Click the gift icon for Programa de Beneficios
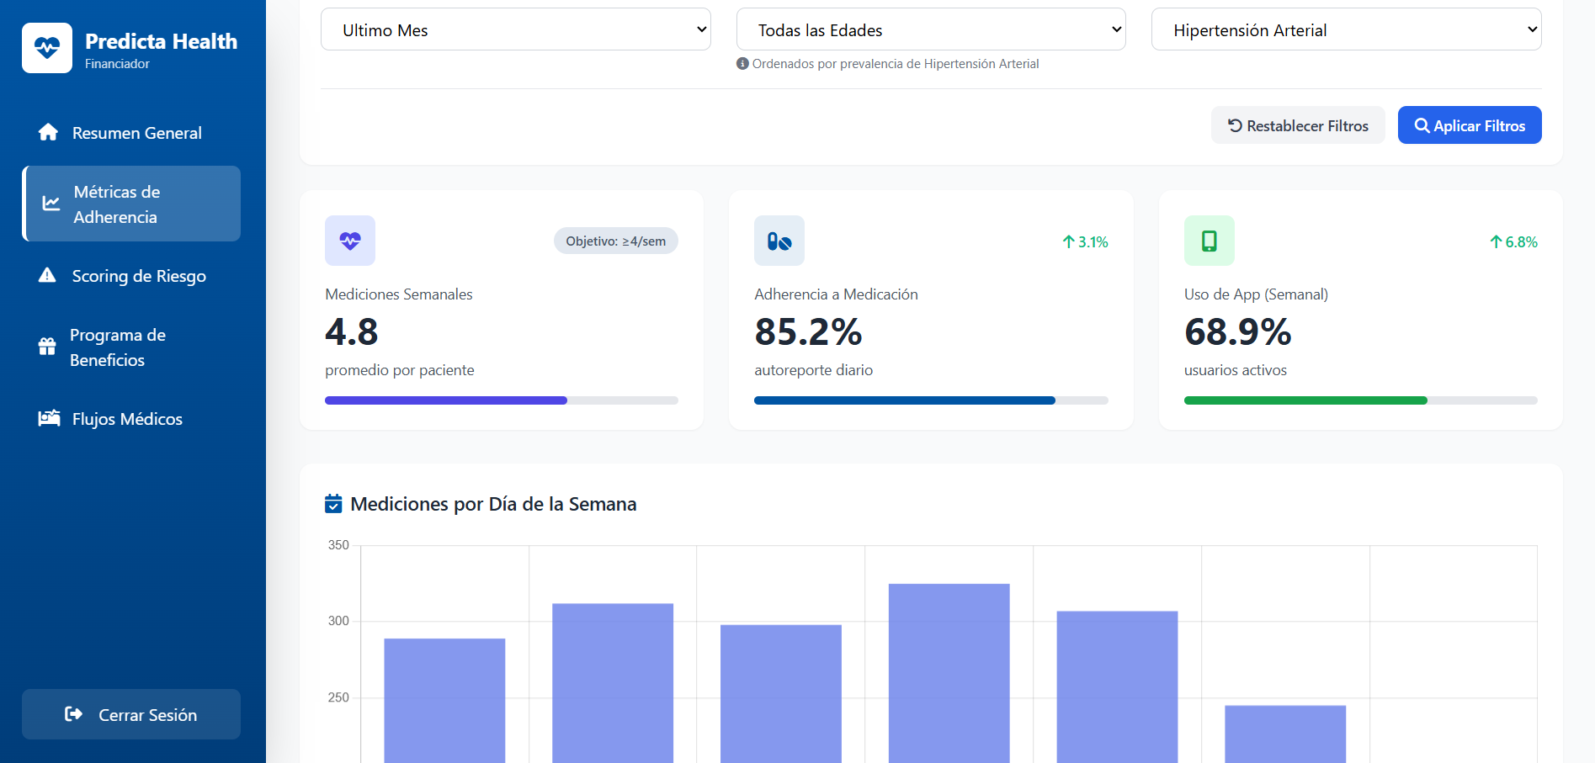1595x763 pixels. [x=47, y=347]
